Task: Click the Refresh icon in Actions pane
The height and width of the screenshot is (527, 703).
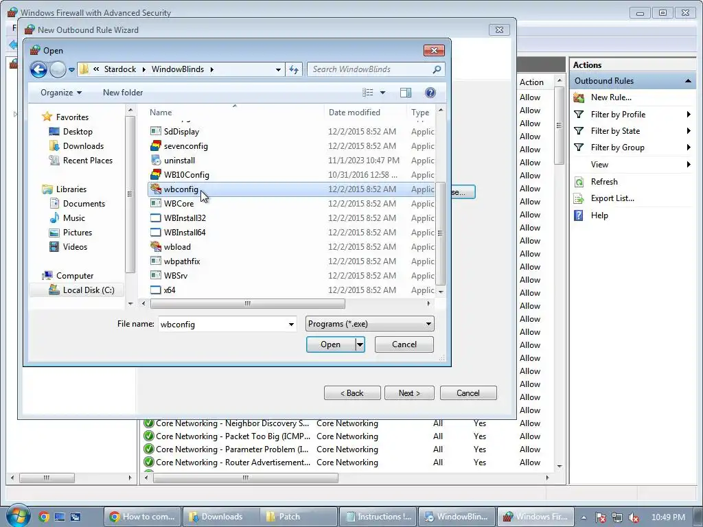Action: tap(579, 181)
